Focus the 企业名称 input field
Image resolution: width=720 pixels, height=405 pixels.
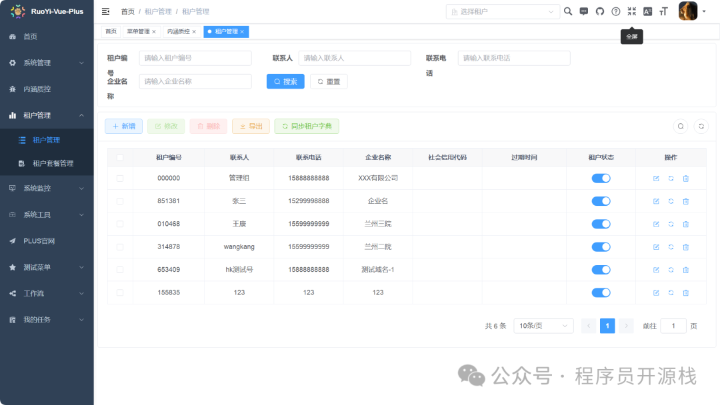(x=195, y=81)
